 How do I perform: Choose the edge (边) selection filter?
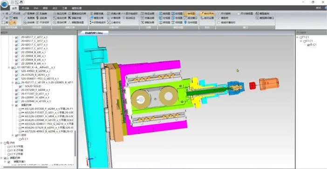[5, 18]
